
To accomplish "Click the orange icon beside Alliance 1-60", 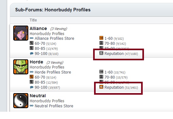I will [101, 38].
